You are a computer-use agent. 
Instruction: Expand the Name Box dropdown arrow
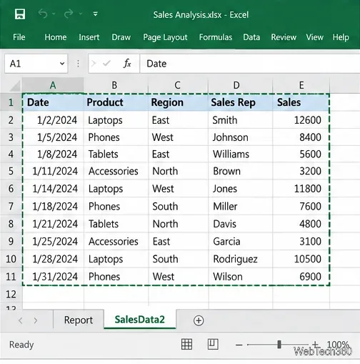click(62, 64)
